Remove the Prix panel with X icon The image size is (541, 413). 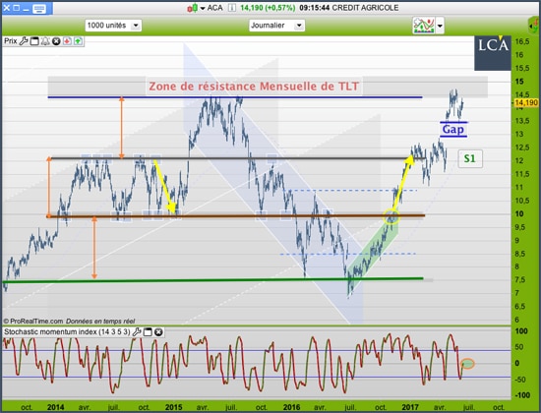point(56,41)
